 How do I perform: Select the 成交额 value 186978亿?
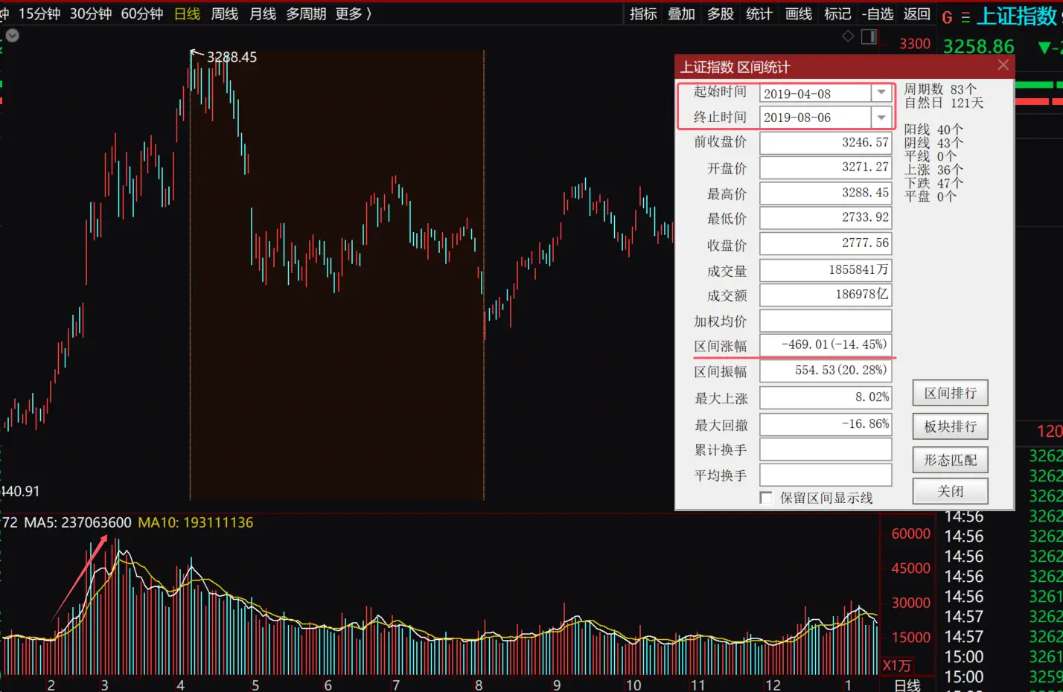(x=826, y=295)
